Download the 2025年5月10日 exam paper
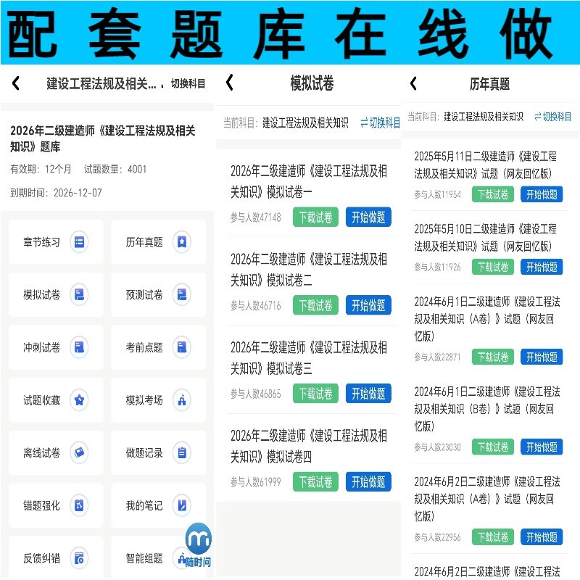The image size is (580, 580). 493,267
